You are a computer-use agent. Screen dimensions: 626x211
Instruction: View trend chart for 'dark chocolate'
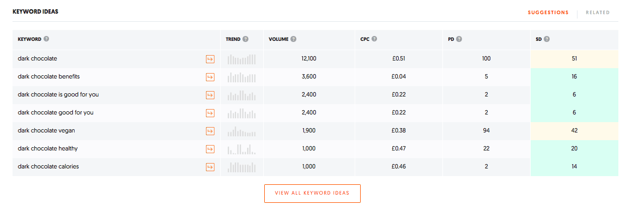(241, 59)
